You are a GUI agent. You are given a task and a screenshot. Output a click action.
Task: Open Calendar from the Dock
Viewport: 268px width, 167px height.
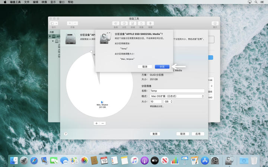click(x=104, y=161)
